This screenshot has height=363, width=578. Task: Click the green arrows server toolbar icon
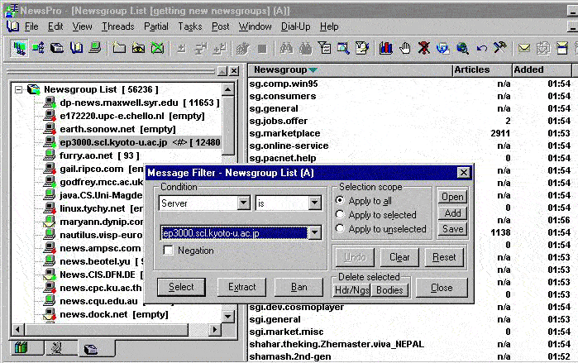point(38,48)
